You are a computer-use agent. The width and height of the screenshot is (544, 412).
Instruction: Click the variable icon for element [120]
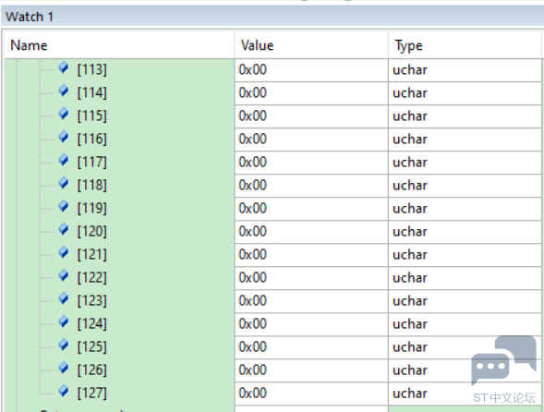64,229
